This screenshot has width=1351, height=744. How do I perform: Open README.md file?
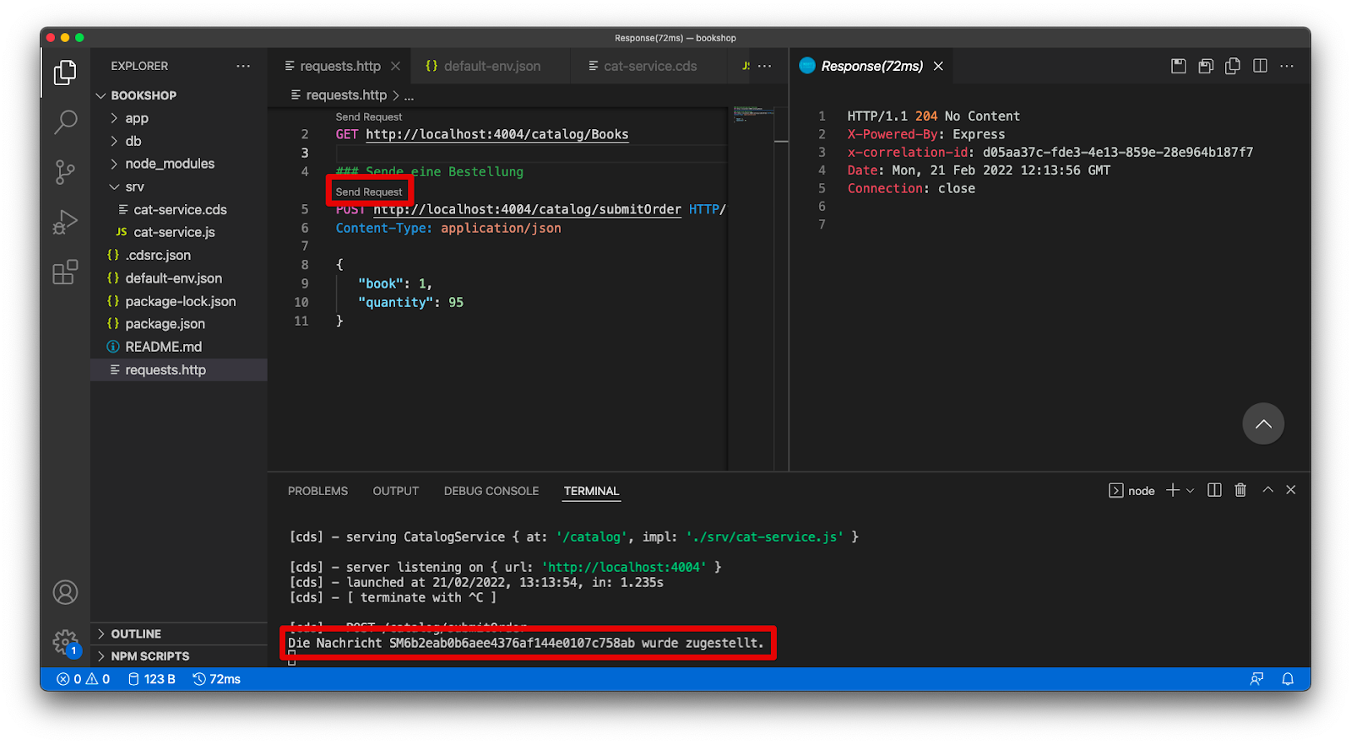click(179, 347)
